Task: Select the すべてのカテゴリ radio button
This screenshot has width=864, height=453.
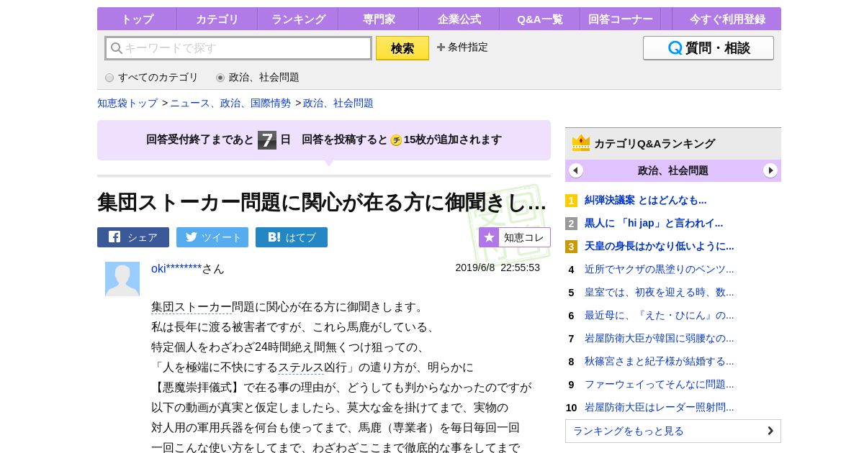Action: coord(109,78)
